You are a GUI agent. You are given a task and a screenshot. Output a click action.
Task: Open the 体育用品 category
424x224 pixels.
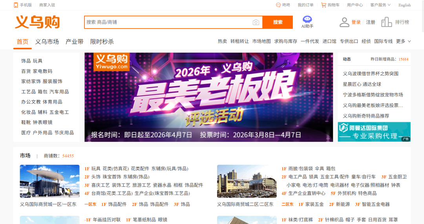pos(53,102)
